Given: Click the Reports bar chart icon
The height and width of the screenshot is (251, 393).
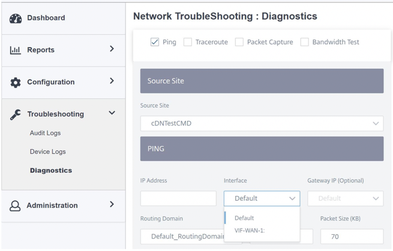Looking at the screenshot, I should (x=15, y=50).
